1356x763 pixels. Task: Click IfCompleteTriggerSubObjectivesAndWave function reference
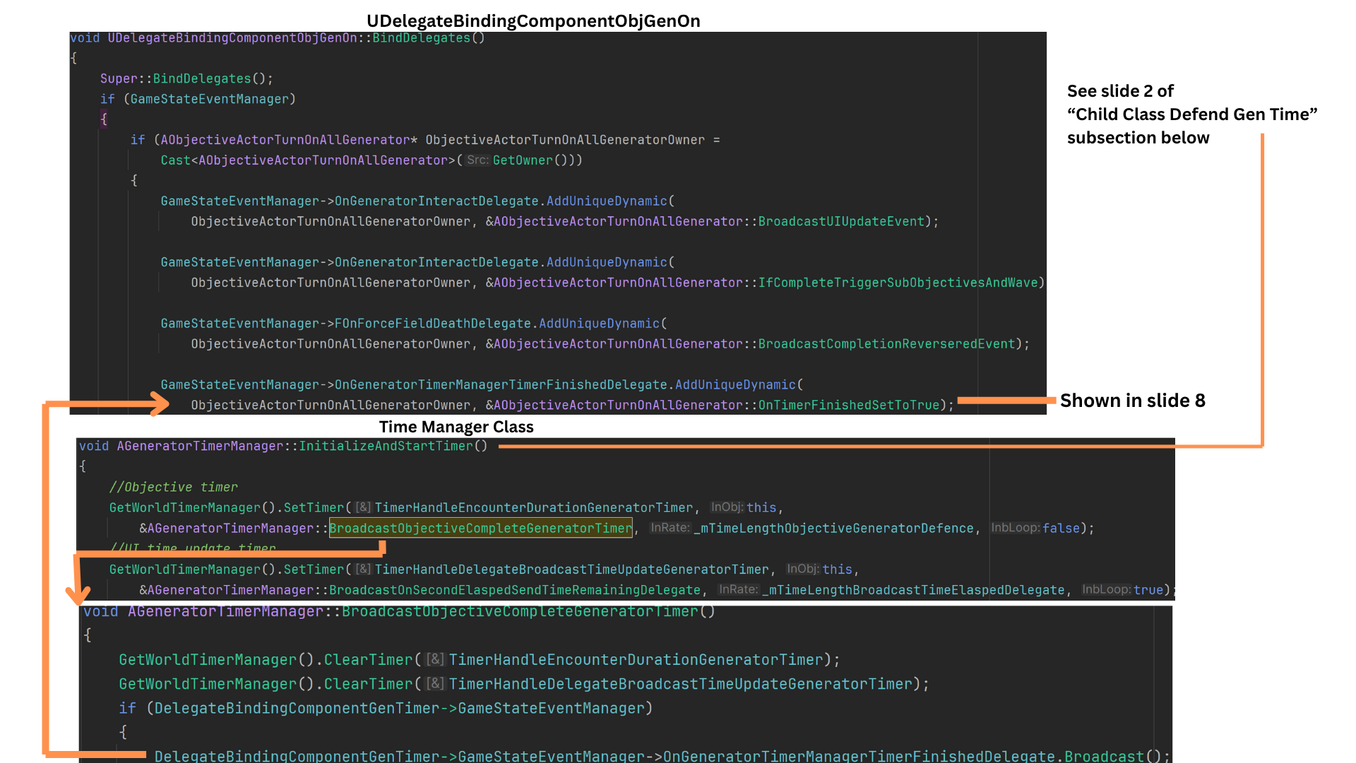click(x=898, y=283)
